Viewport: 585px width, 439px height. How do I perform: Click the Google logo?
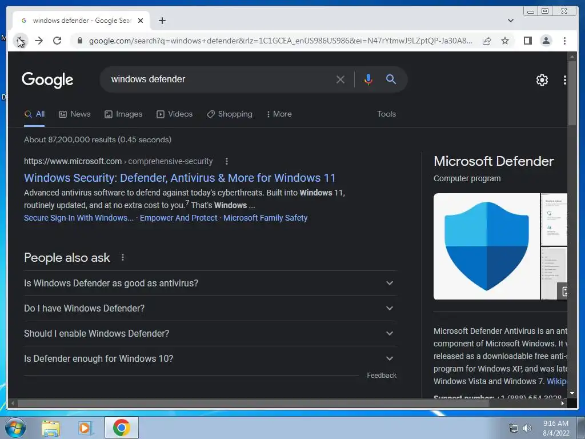click(47, 80)
